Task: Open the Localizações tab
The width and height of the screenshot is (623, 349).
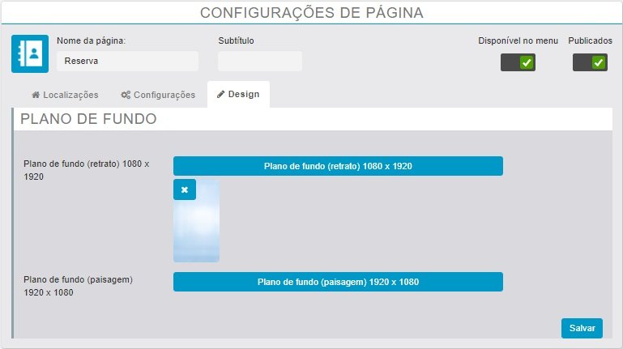Action: [65, 95]
